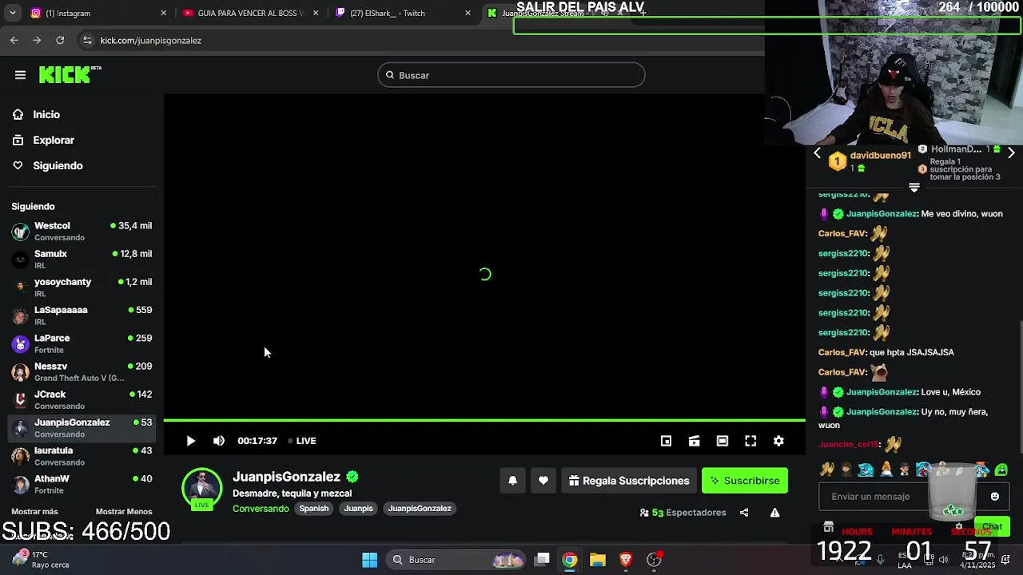View site information in address bar
1023x575 pixels.
pos(86,40)
